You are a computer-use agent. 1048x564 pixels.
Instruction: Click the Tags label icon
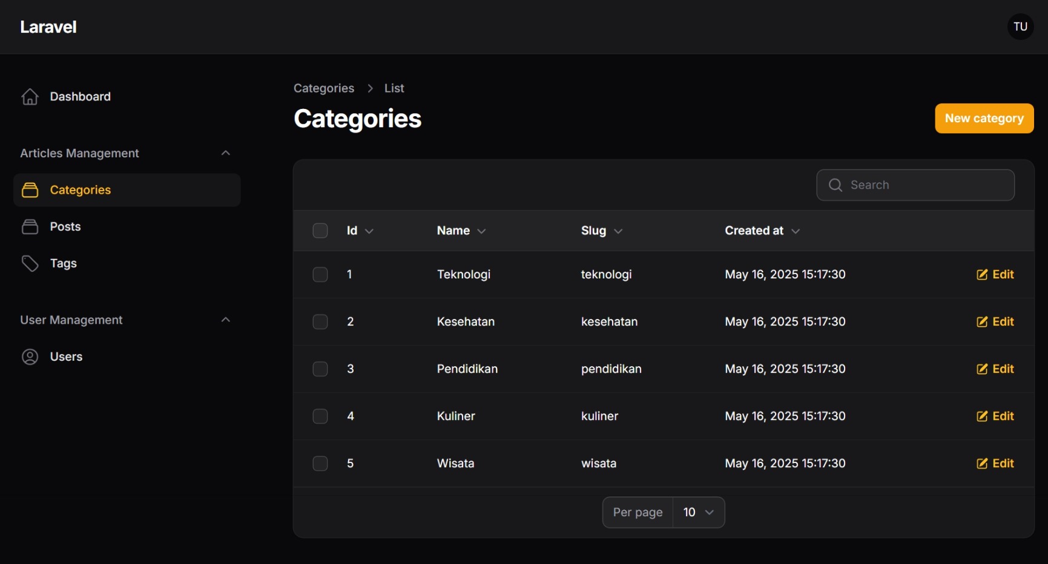point(30,263)
